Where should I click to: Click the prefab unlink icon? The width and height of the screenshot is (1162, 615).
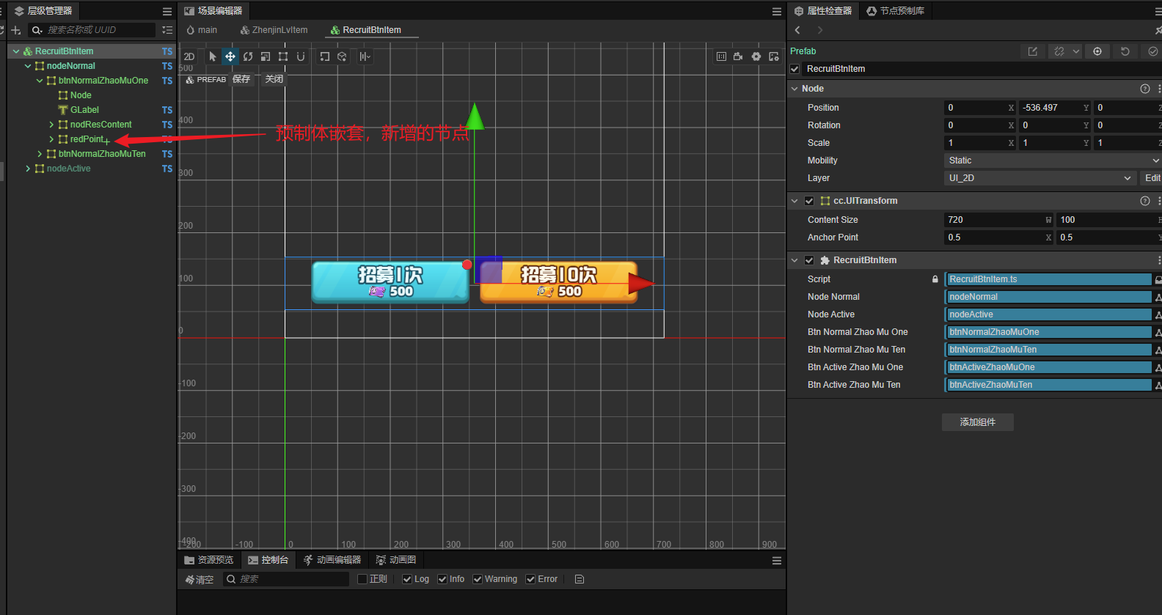point(1059,51)
